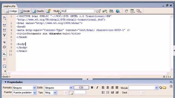The width and height of the screenshot is (175, 98).
Task: Click the select parent tag icon
Action: pyautogui.click(x=4, y=42)
